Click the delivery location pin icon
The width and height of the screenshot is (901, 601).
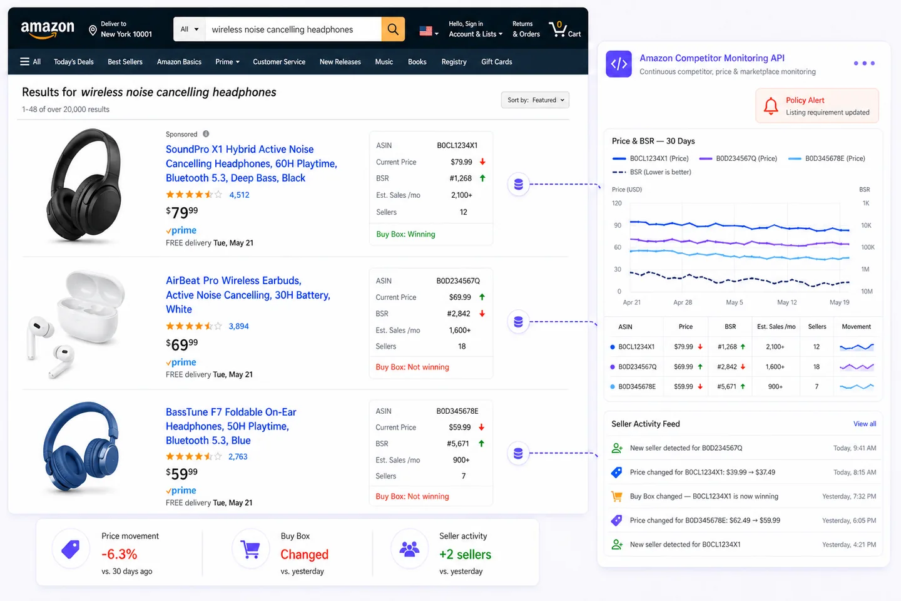point(93,30)
